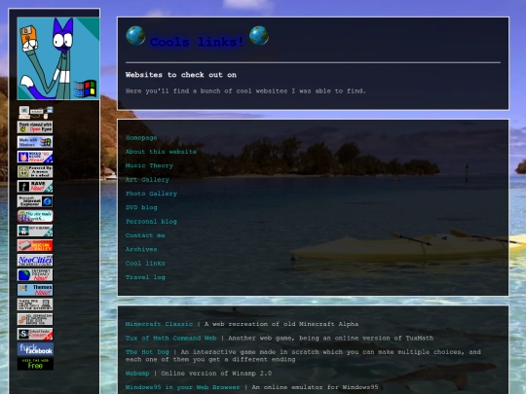Click the globe icon right of the title
This screenshot has height=394, width=526.
click(259, 35)
